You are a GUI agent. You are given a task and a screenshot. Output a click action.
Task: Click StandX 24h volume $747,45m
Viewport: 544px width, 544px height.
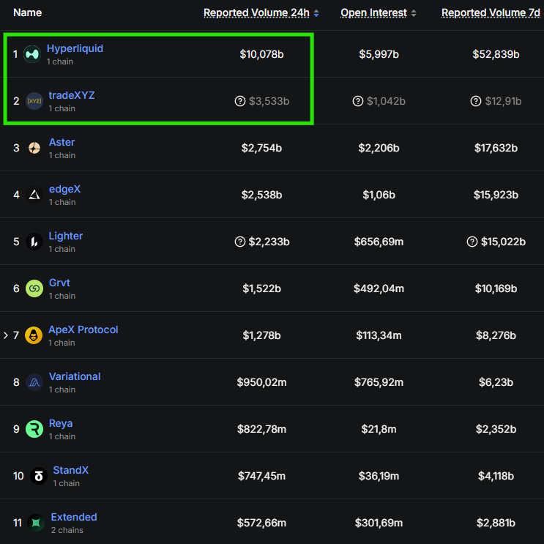point(261,476)
